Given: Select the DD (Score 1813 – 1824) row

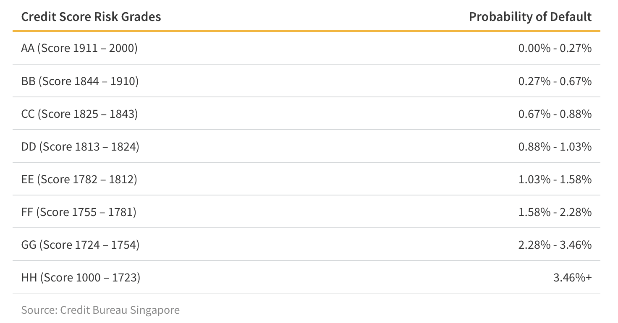Looking at the screenshot, I should coord(80,146).
